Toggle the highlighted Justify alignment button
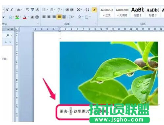 [59, 17]
